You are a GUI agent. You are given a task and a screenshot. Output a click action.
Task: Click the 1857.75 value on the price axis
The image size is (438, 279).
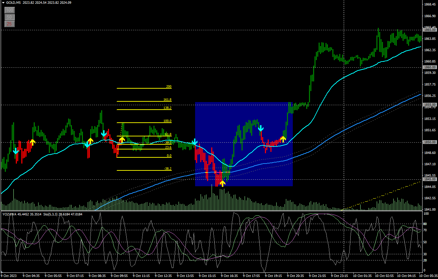click(430, 85)
